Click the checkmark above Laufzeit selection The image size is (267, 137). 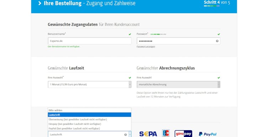(x=130, y=78)
